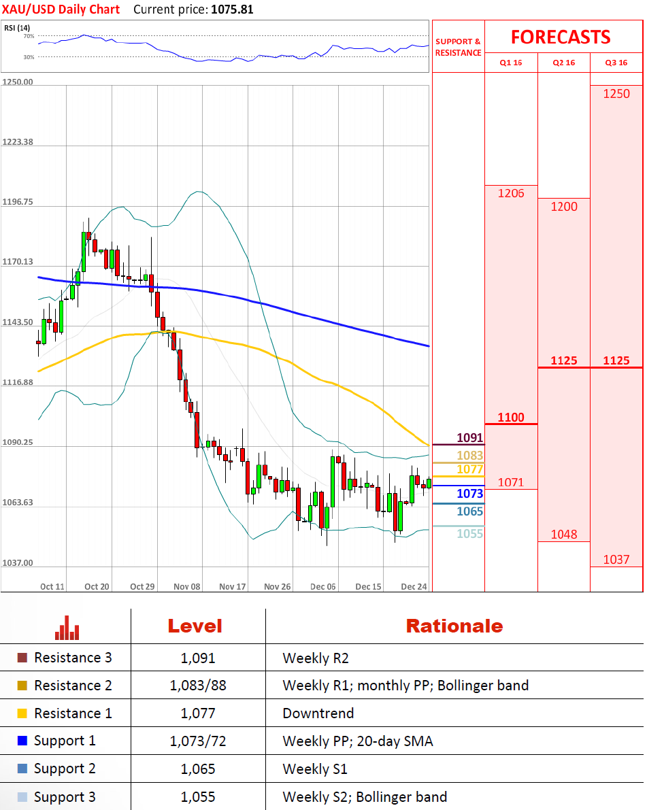This screenshot has width=647, height=810.
Task: Click the level cell 1,073/72
Action: (198, 741)
